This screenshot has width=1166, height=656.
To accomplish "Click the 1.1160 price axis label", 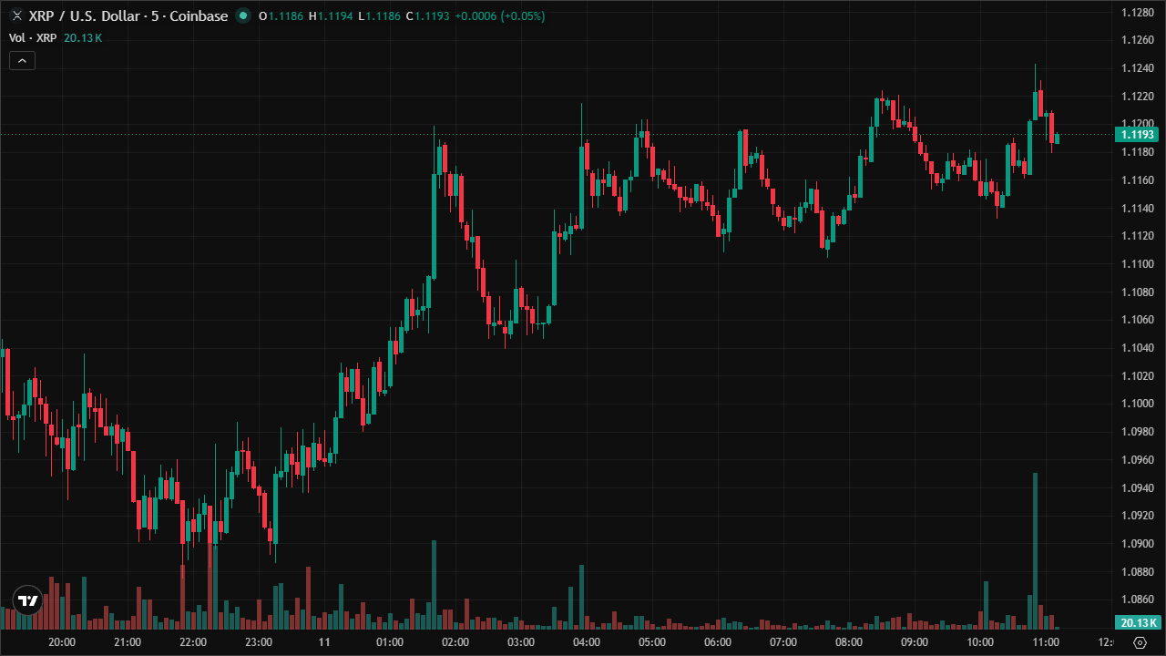I will (x=1138, y=180).
